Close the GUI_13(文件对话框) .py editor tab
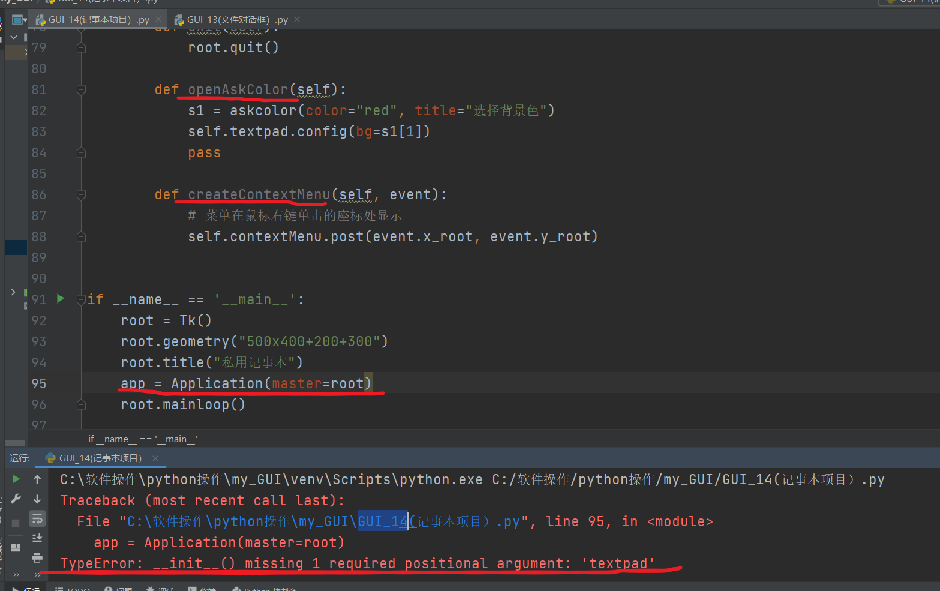The height and width of the screenshot is (591, 940). click(x=297, y=20)
